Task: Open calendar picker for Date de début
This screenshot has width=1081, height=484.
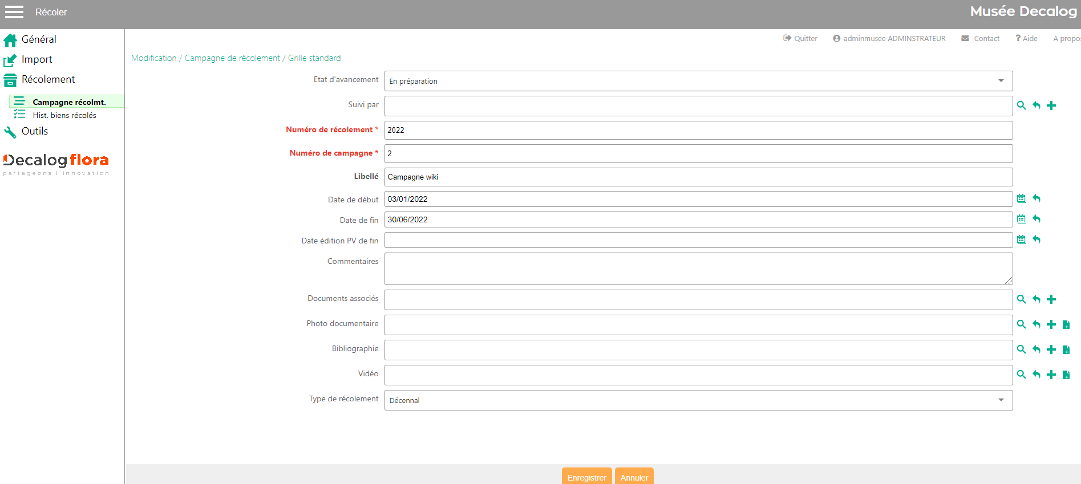Action: tap(1021, 199)
